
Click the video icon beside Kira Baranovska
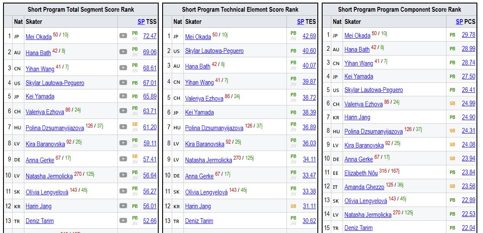[x=123, y=143]
